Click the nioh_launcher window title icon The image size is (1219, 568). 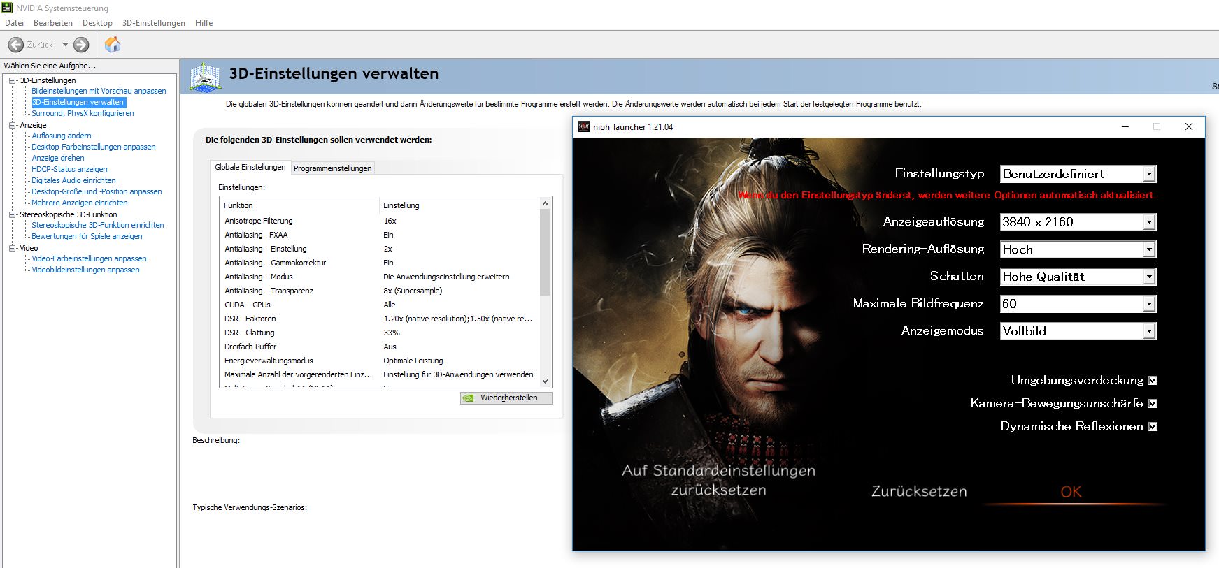583,126
